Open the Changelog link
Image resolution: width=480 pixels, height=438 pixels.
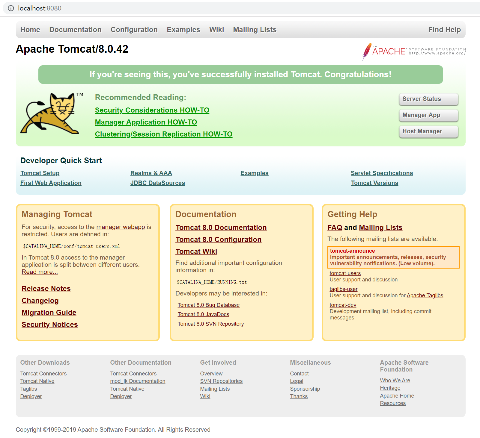[40, 301]
